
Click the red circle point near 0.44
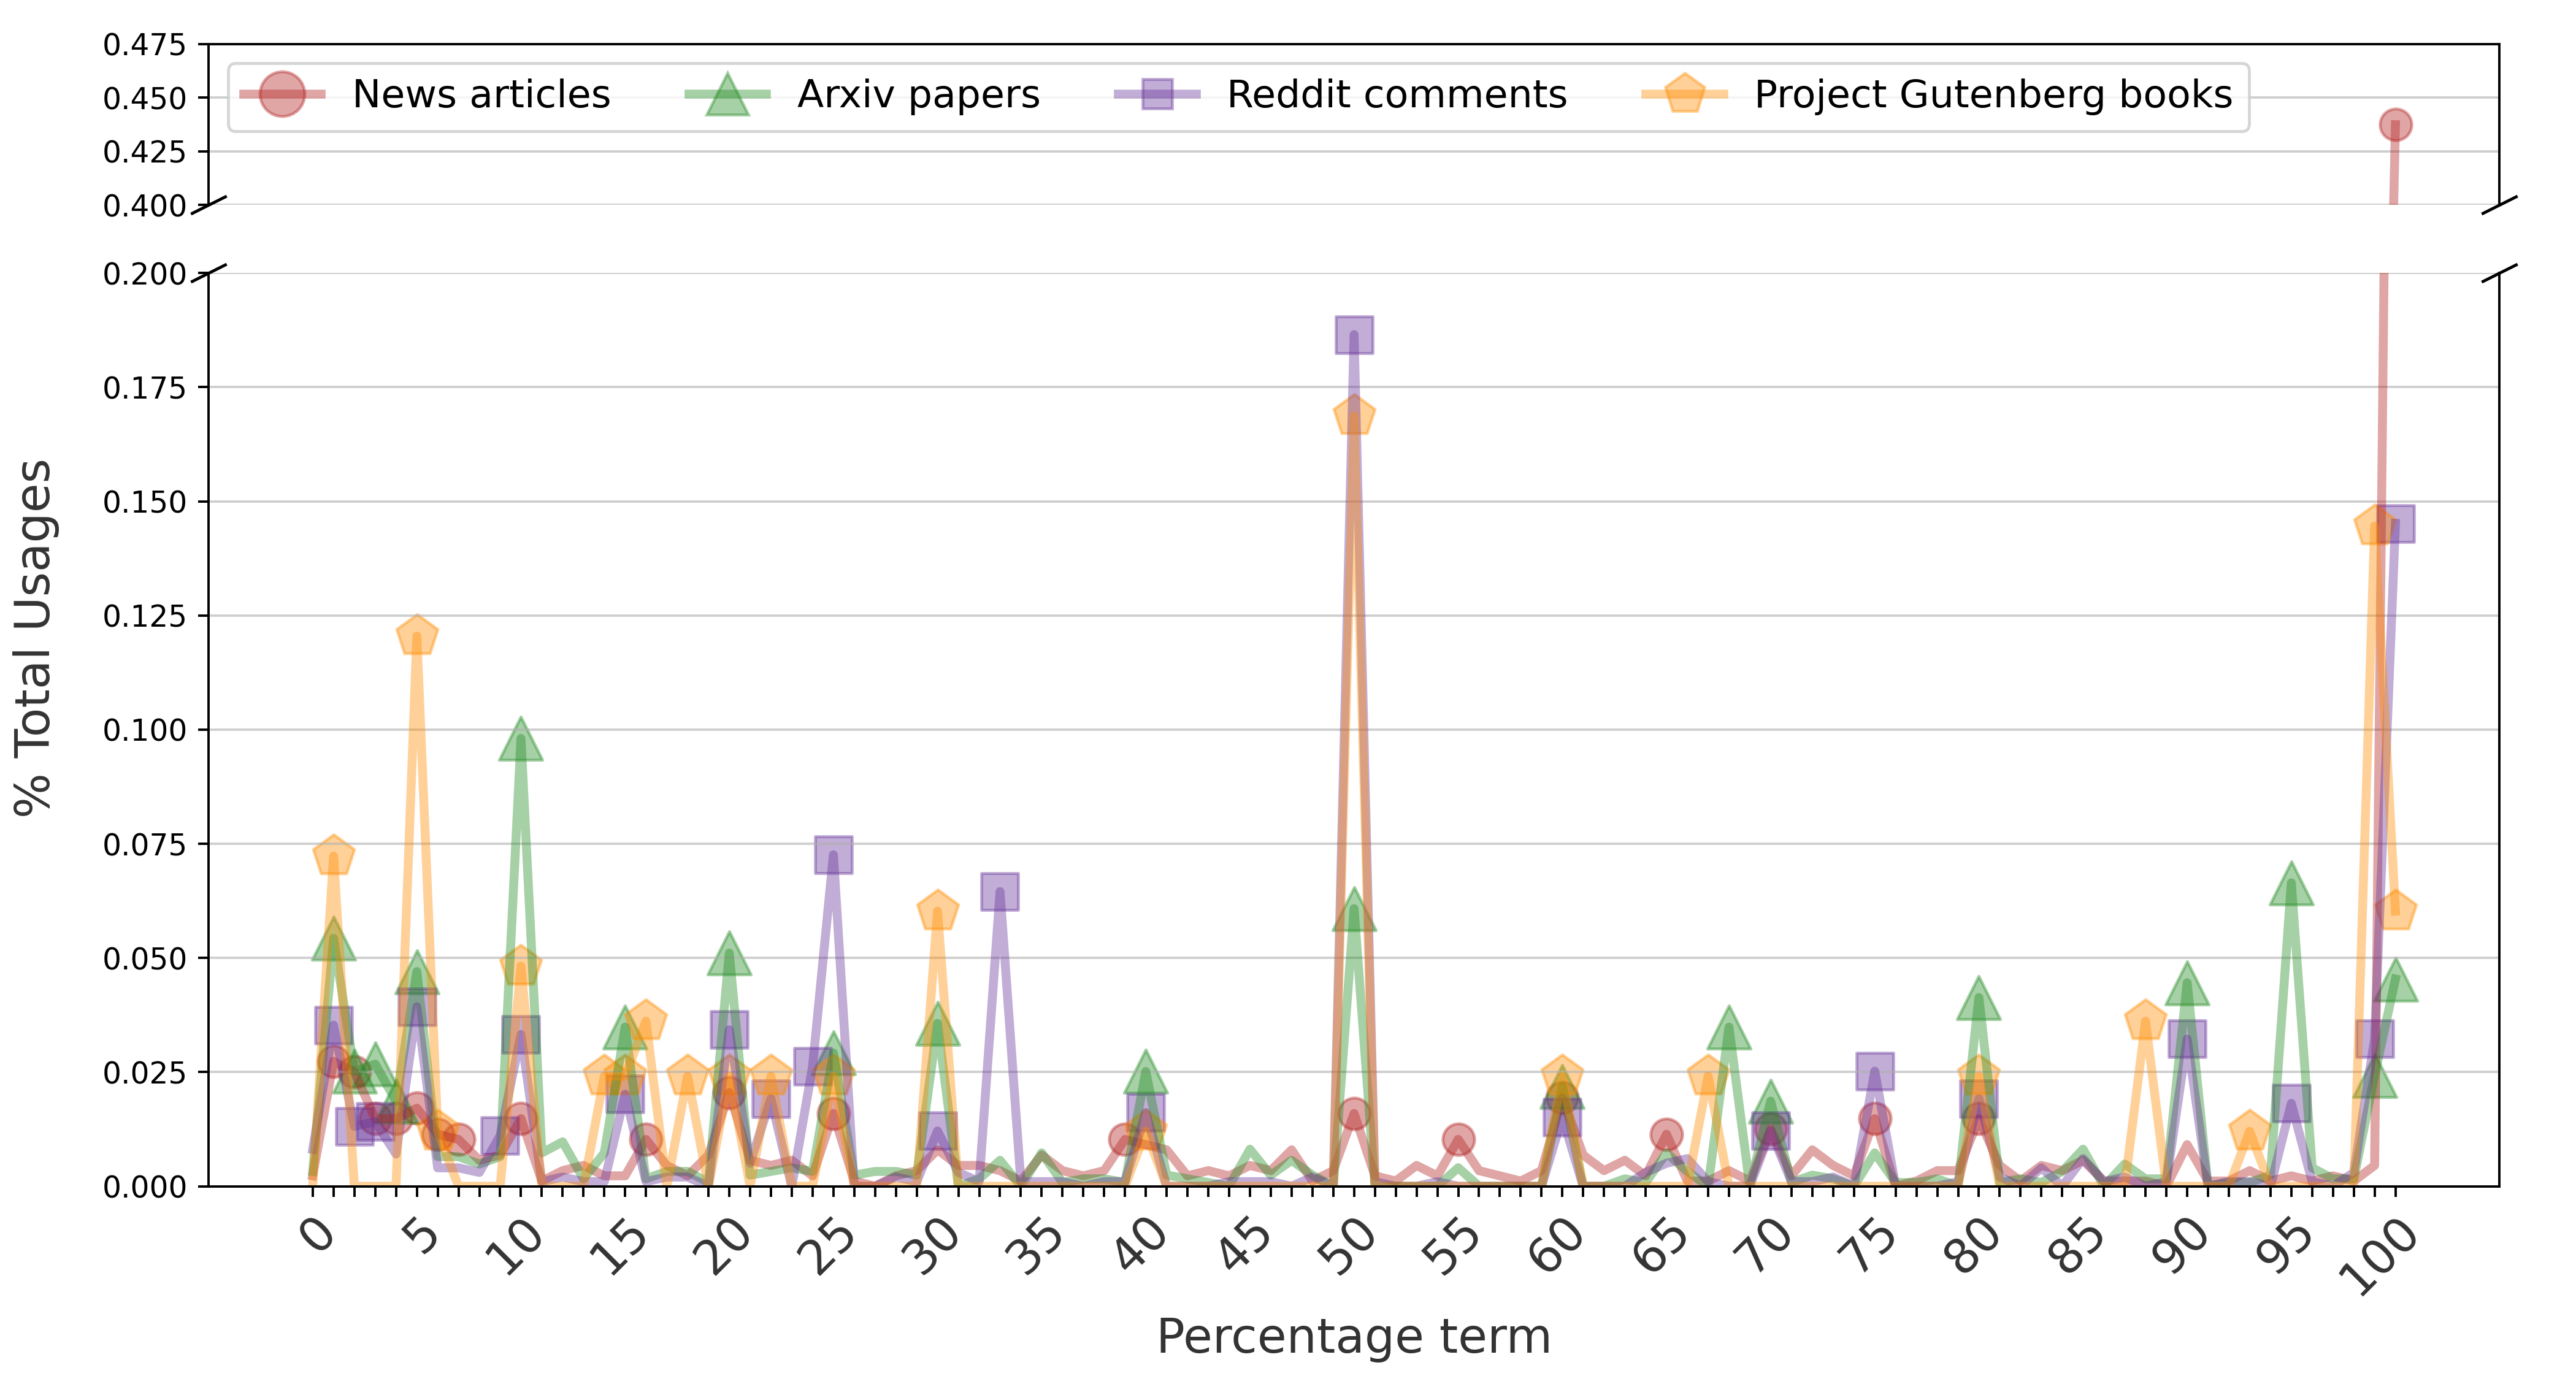click(2395, 125)
